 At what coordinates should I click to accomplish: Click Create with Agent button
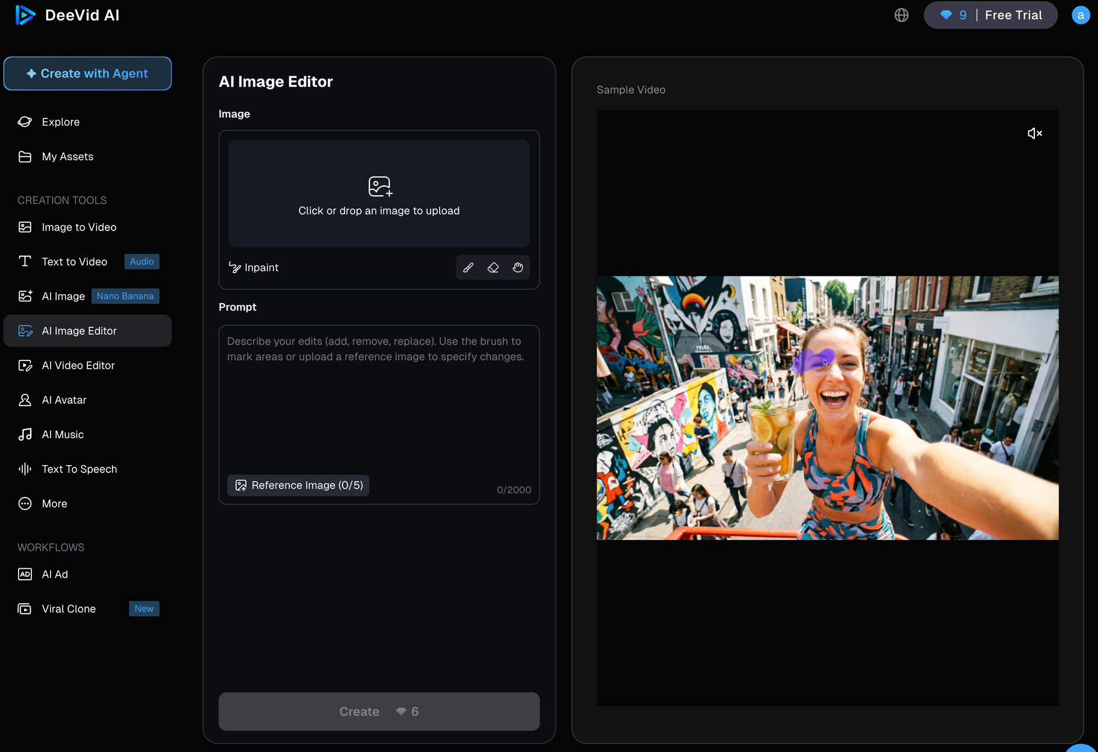tap(87, 73)
